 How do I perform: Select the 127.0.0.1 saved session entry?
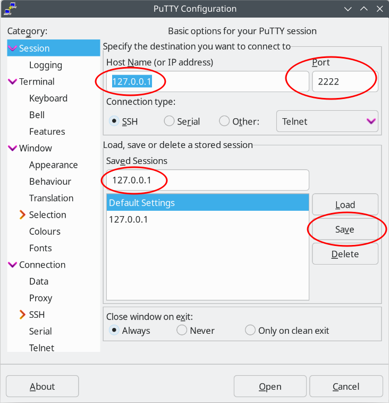129,219
